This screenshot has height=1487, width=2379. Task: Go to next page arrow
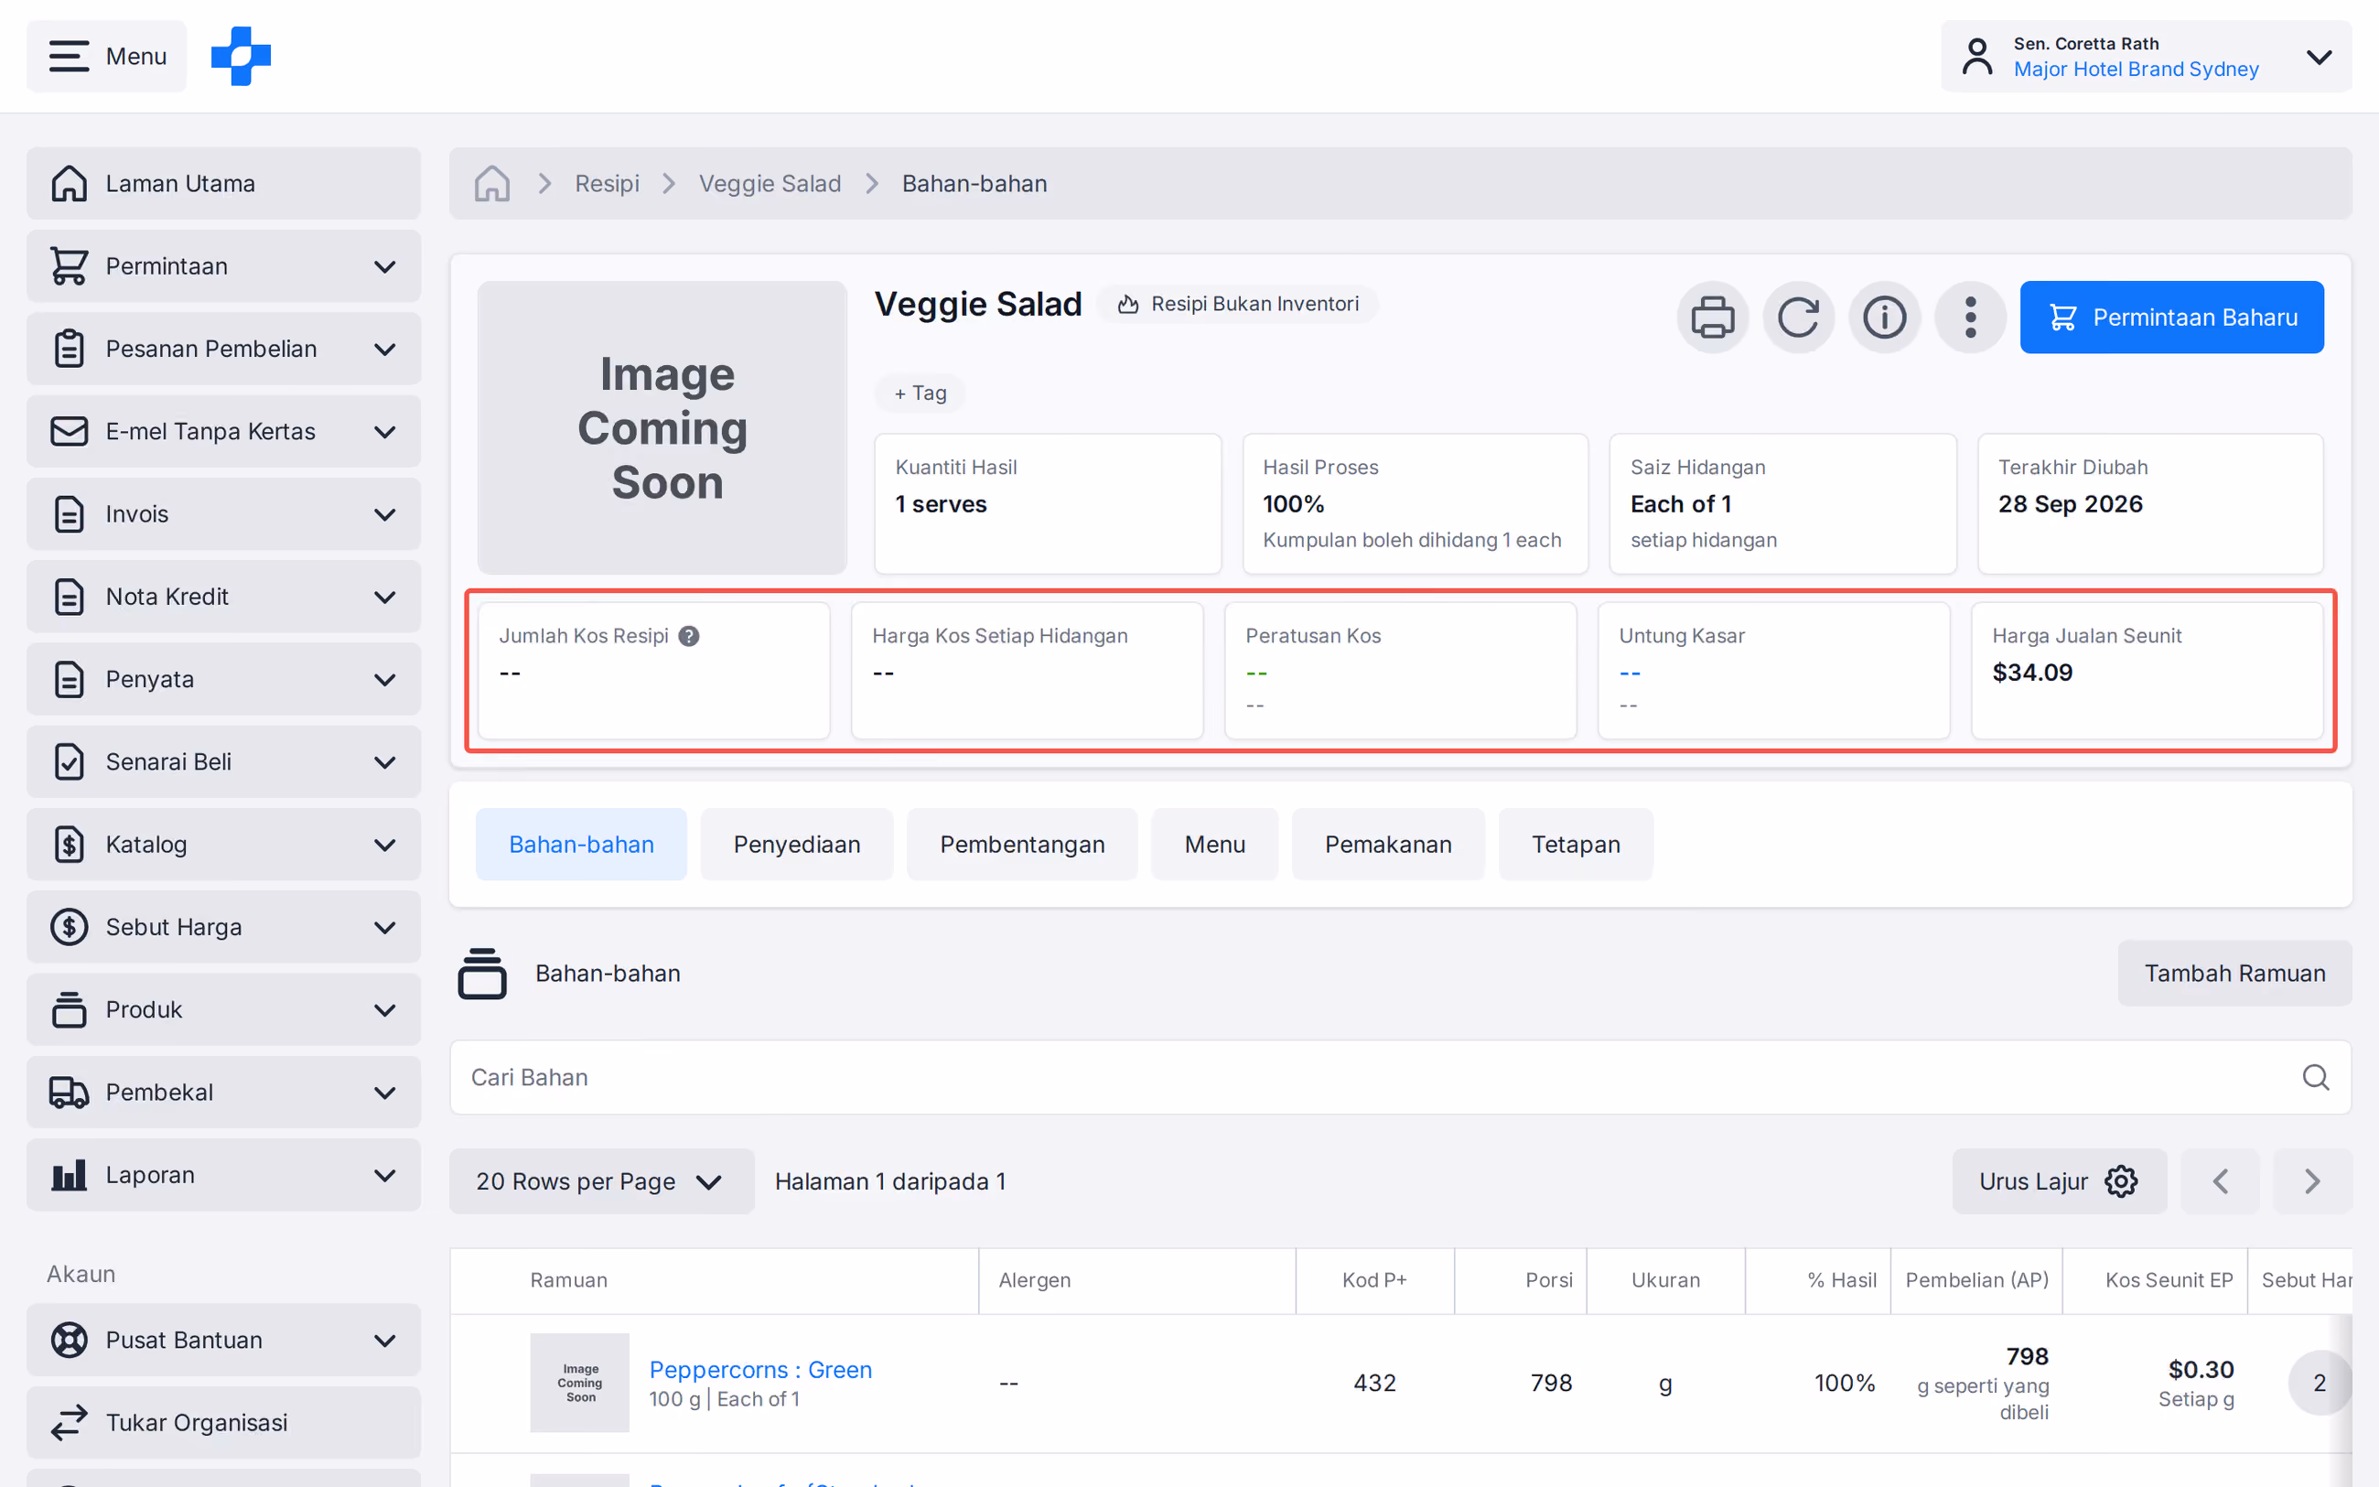[x=2312, y=1180]
